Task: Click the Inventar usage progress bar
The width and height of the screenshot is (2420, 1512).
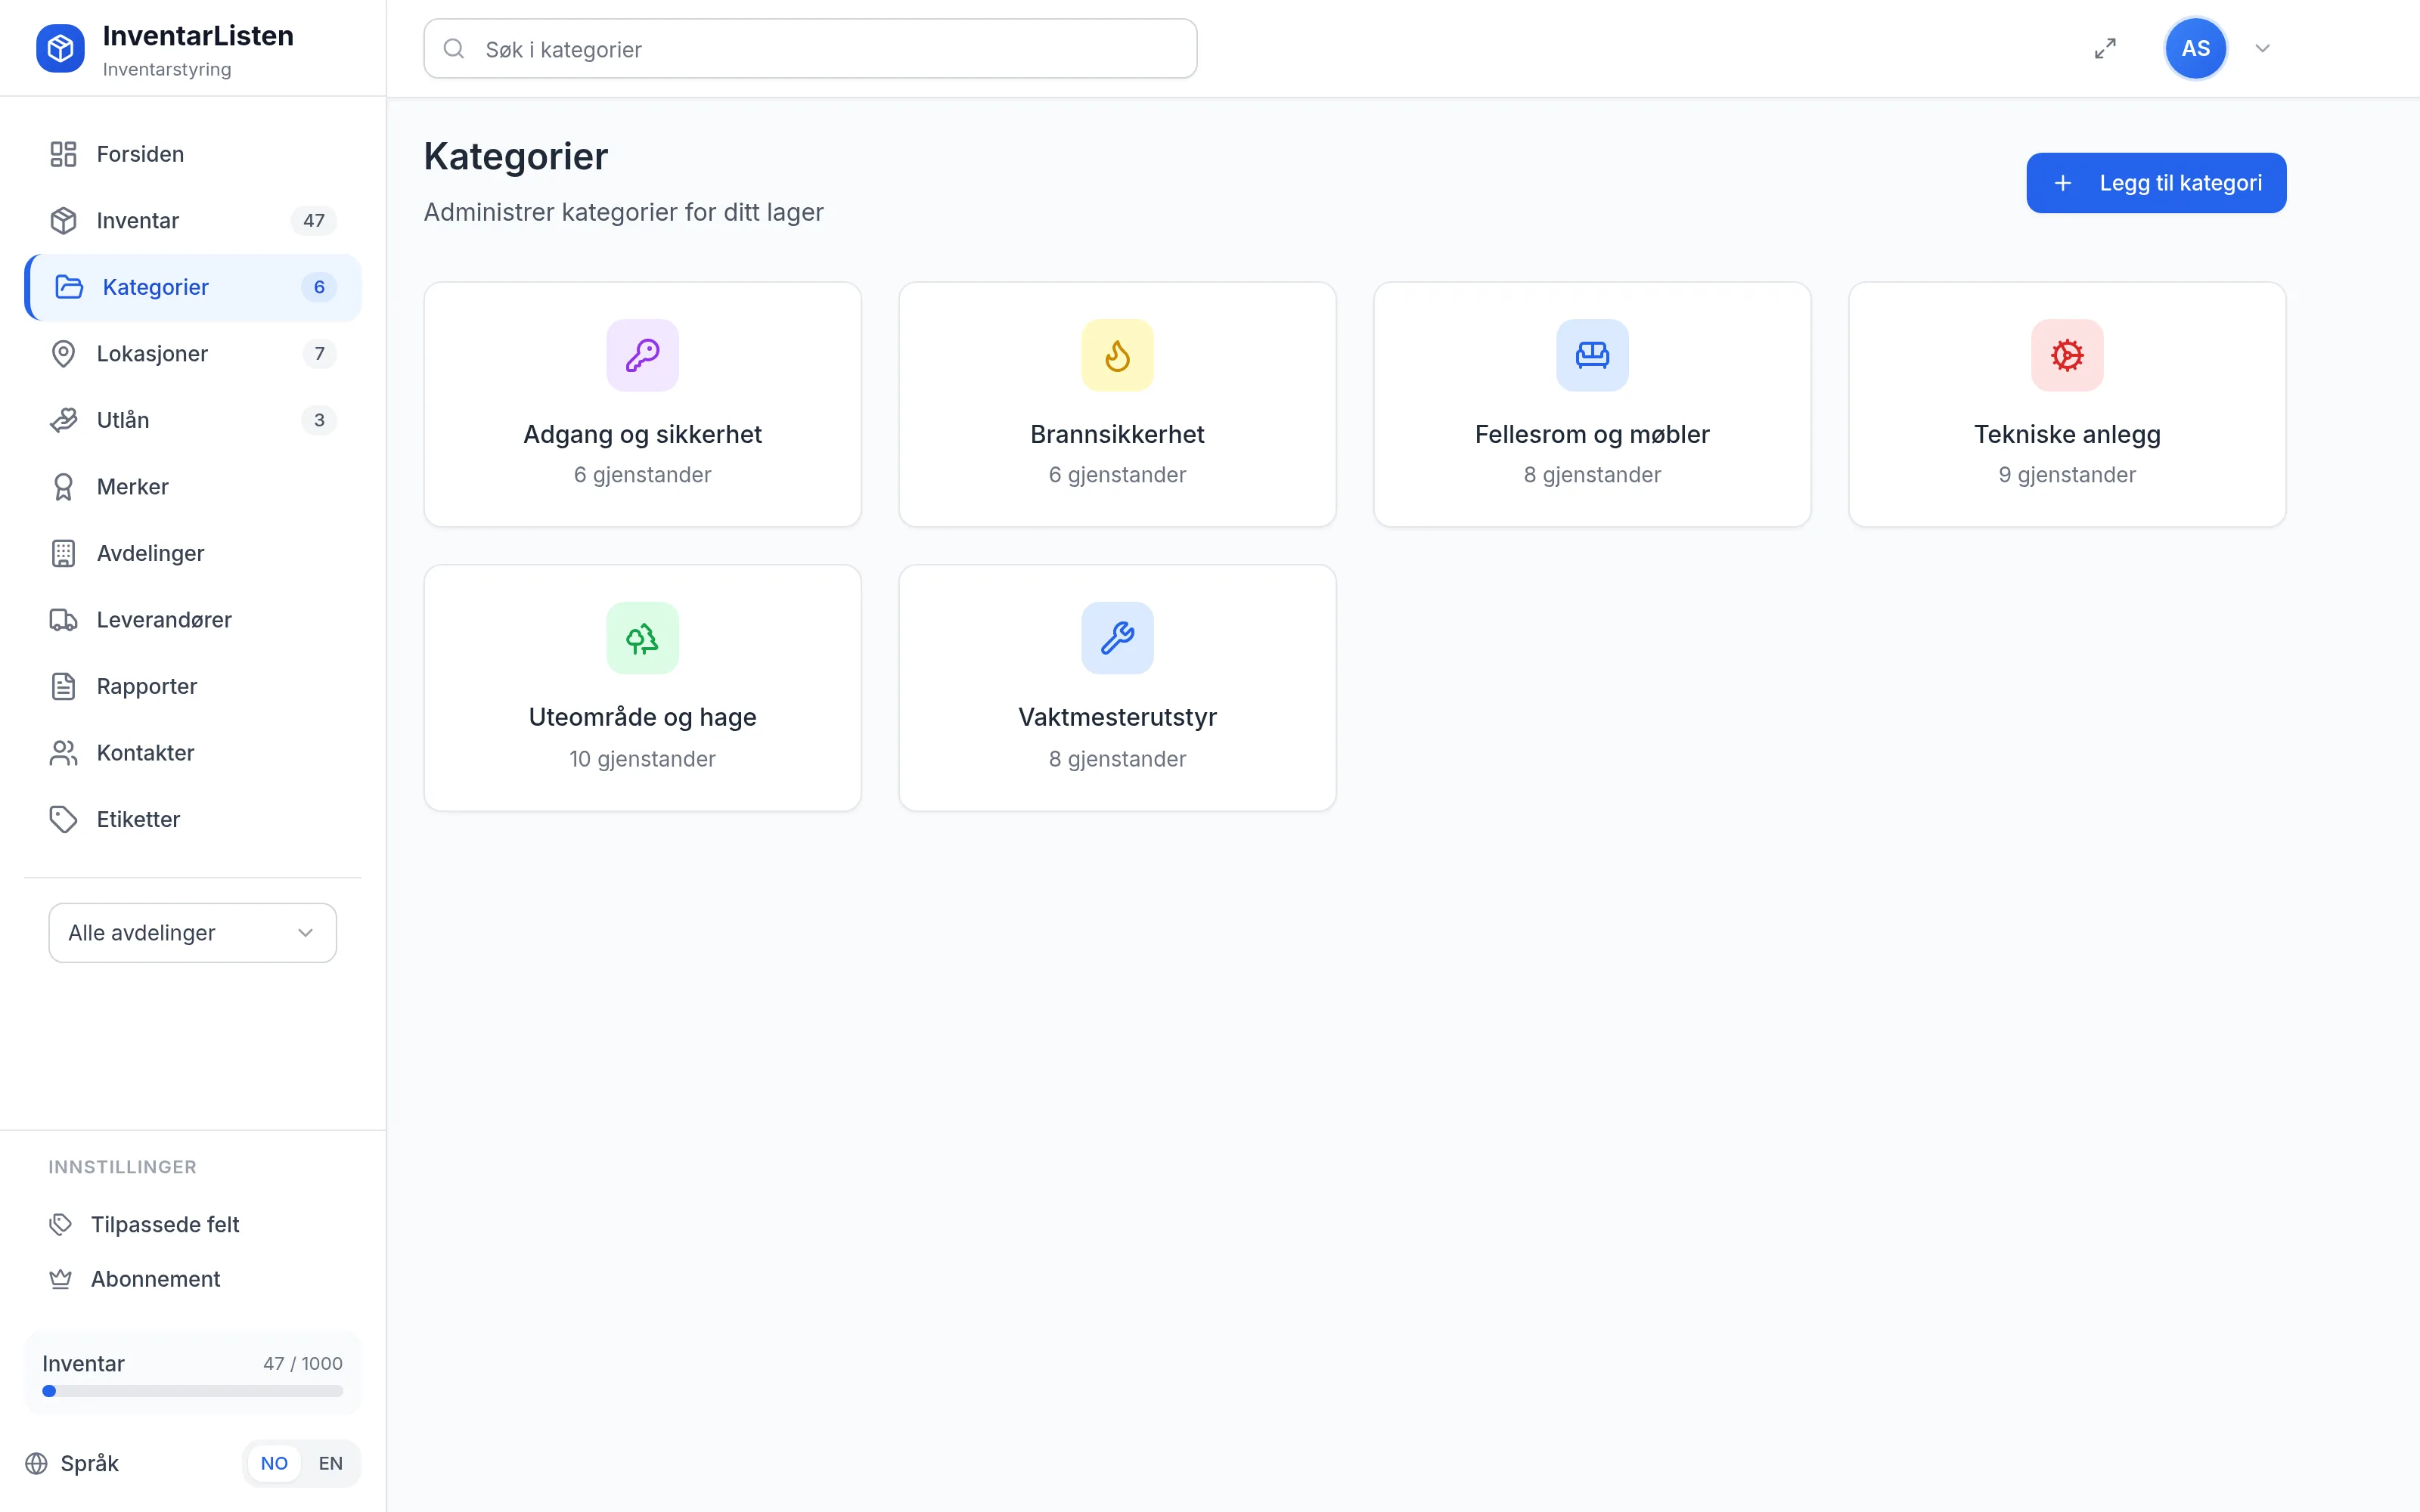Action: (x=192, y=1391)
